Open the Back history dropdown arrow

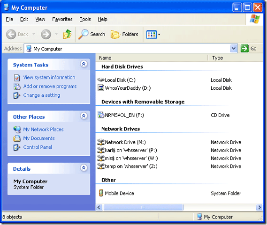(x=33, y=34)
